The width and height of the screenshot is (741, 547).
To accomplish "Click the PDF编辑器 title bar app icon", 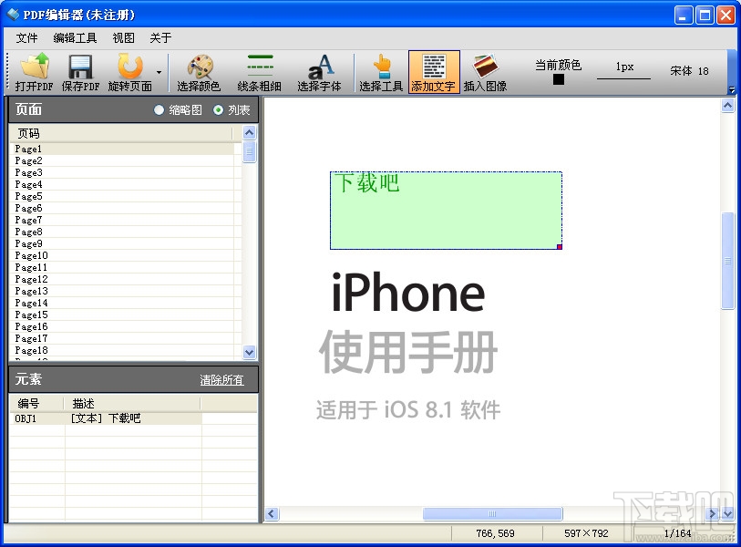I will coord(14,15).
